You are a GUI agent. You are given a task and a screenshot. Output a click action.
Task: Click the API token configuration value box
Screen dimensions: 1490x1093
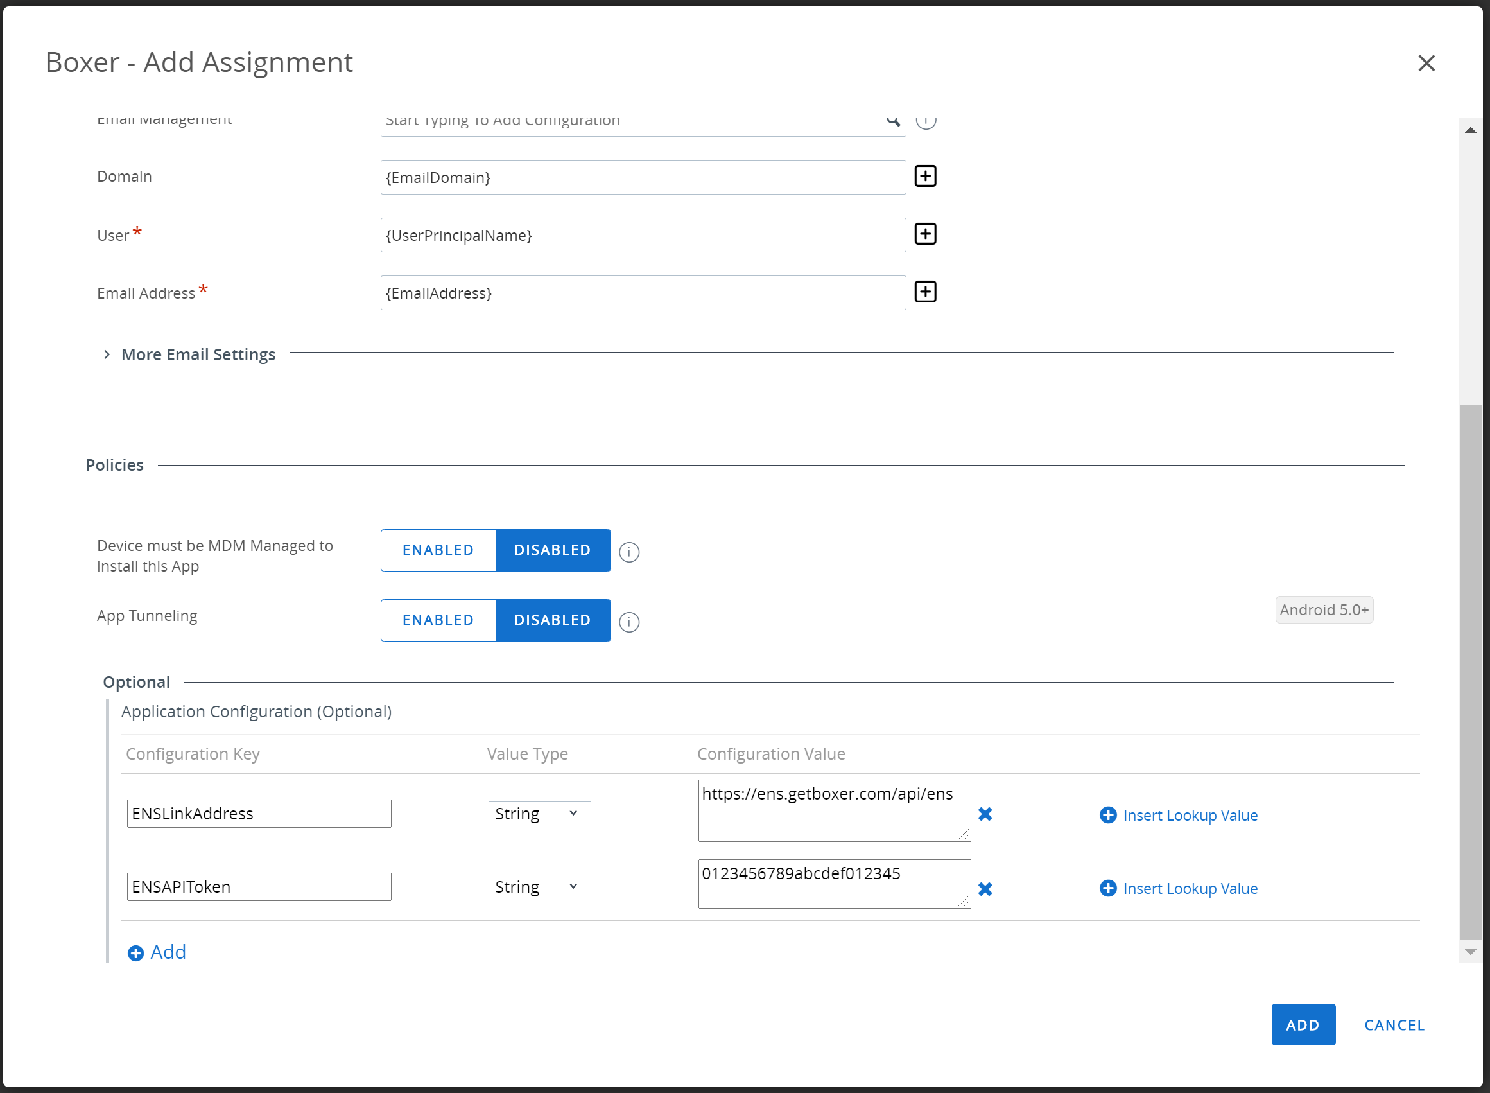tap(834, 884)
